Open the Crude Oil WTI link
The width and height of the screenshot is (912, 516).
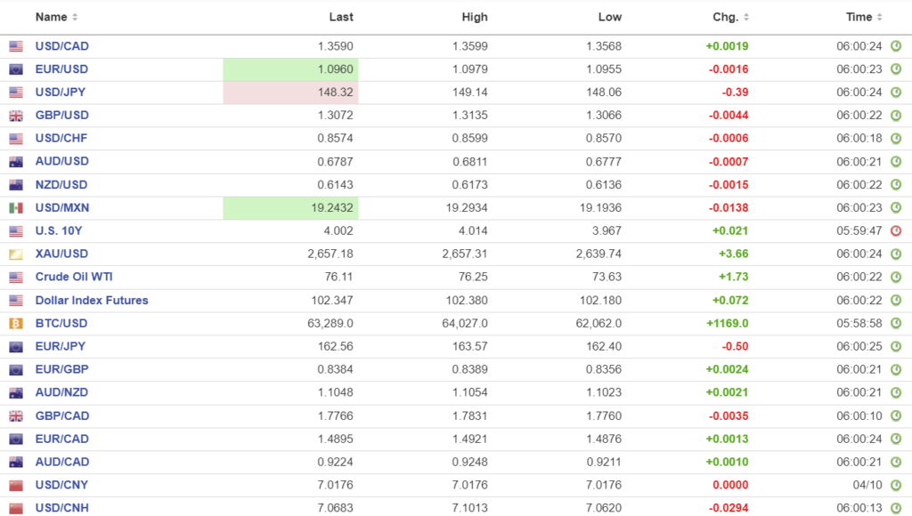pos(74,278)
